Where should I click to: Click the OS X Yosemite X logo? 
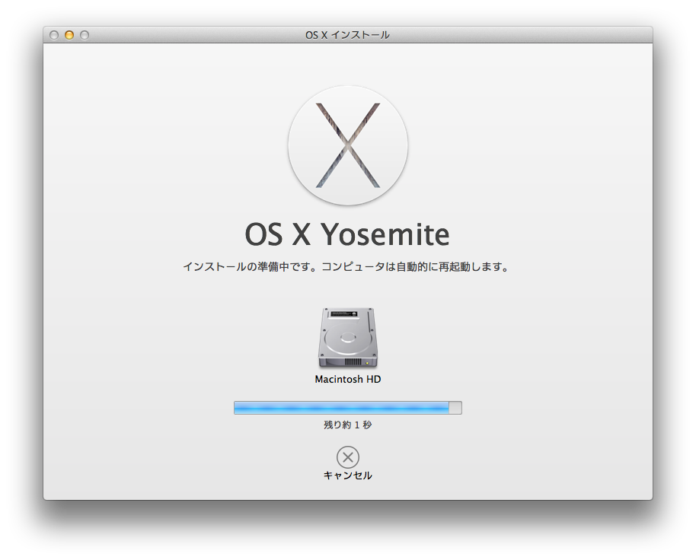(347, 145)
